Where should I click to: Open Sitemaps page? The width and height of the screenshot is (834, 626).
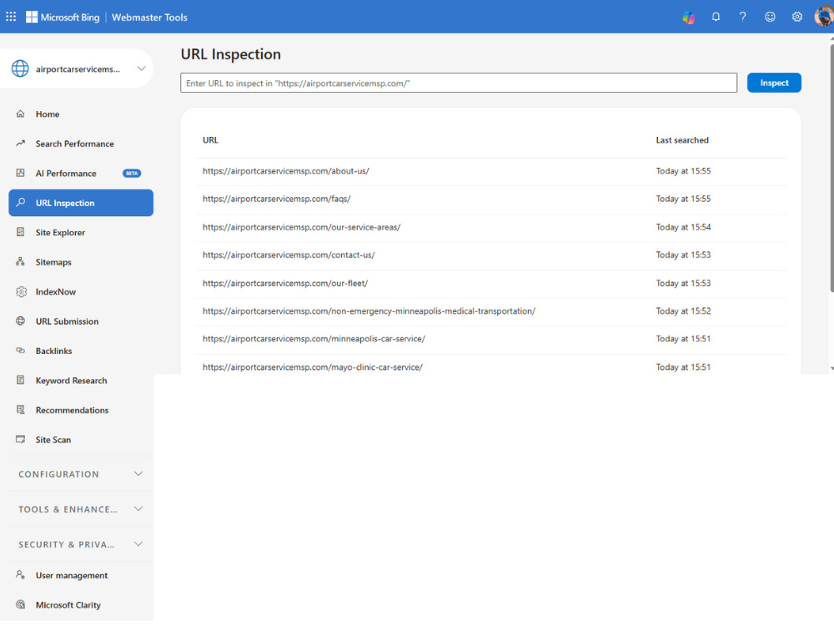(x=81, y=262)
